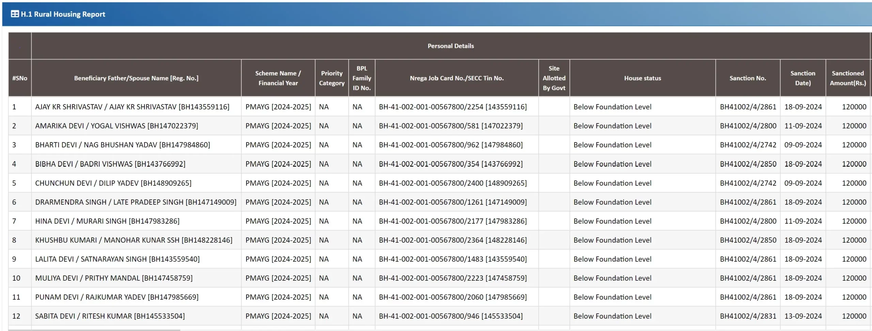Click the Priority Category column header
The height and width of the screenshot is (331, 872).
(332, 78)
